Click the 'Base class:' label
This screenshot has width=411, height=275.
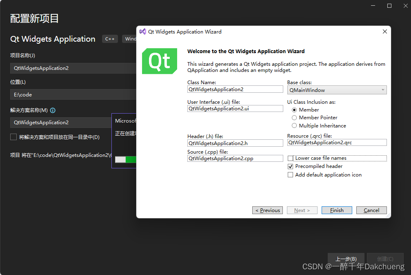[x=299, y=83]
